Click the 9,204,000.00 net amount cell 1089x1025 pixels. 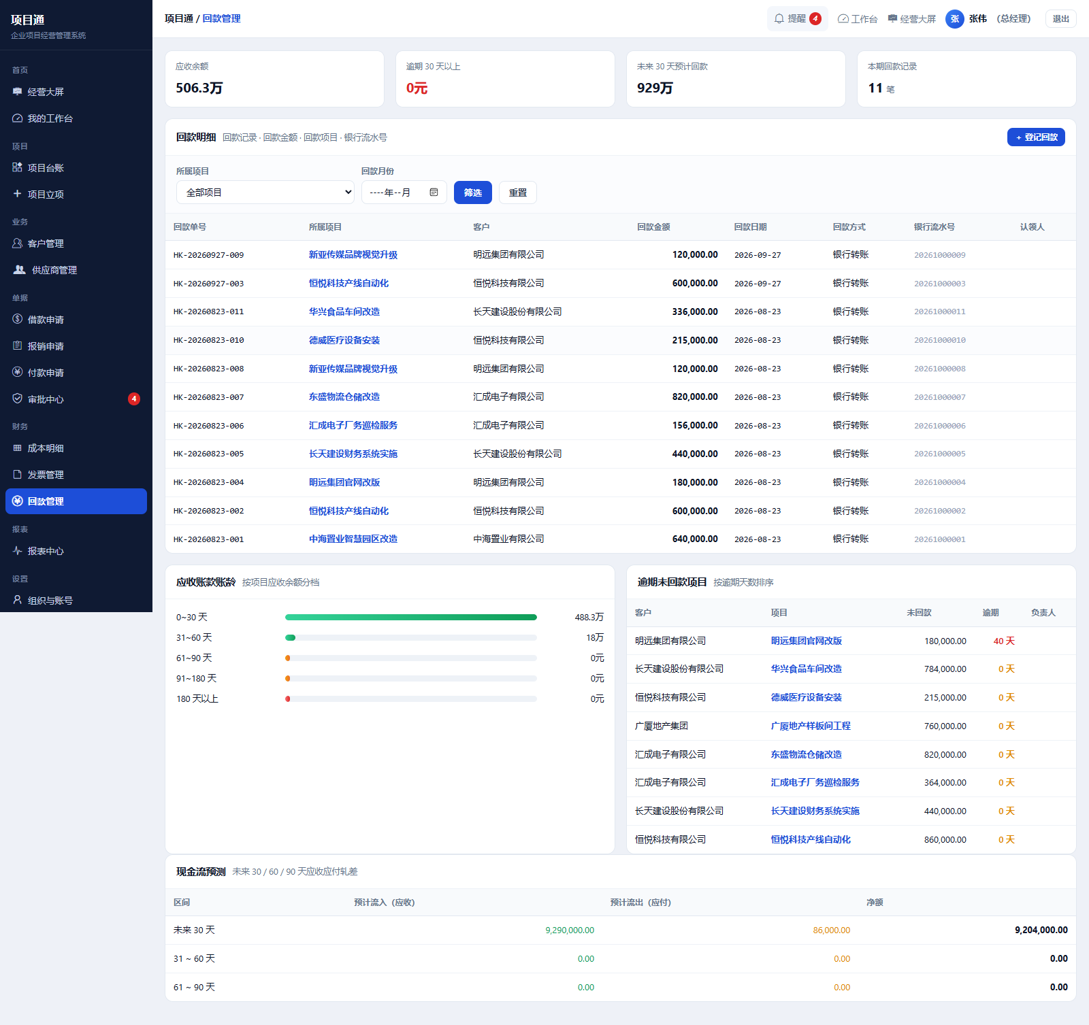(x=1041, y=930)
